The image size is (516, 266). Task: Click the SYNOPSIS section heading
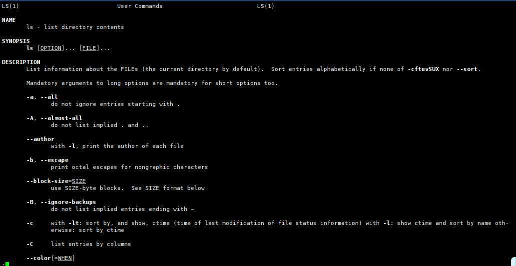16,41
